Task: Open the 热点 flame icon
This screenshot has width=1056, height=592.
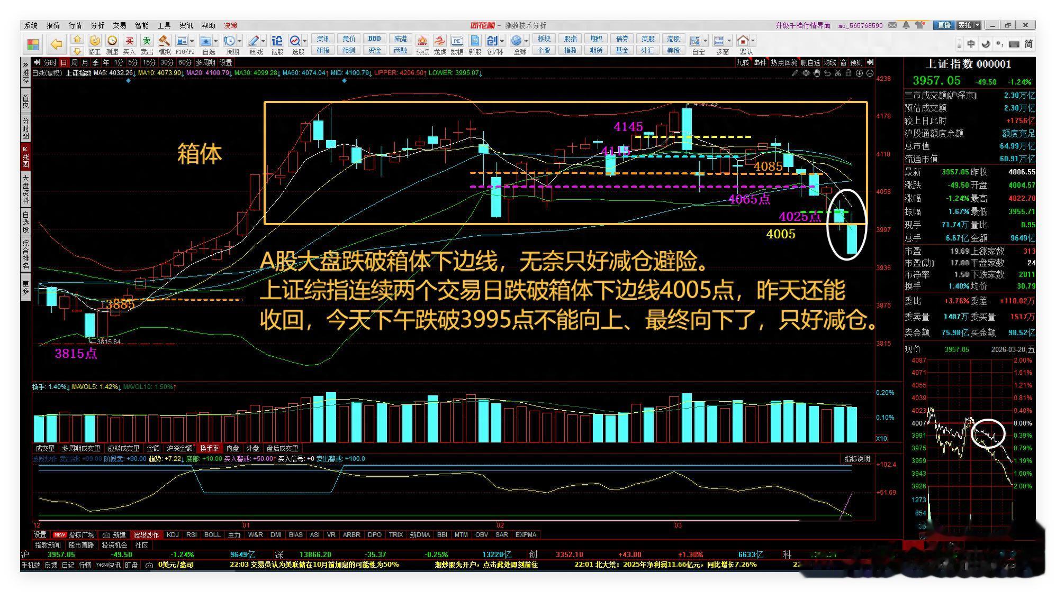Action: click(422, 41)
